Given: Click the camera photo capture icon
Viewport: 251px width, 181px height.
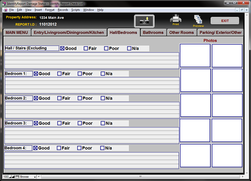Looking at the screenshot, I should tap(144, 21).
